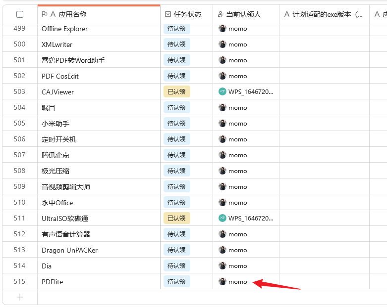Select the 瞩目 cell

point(99,108)
